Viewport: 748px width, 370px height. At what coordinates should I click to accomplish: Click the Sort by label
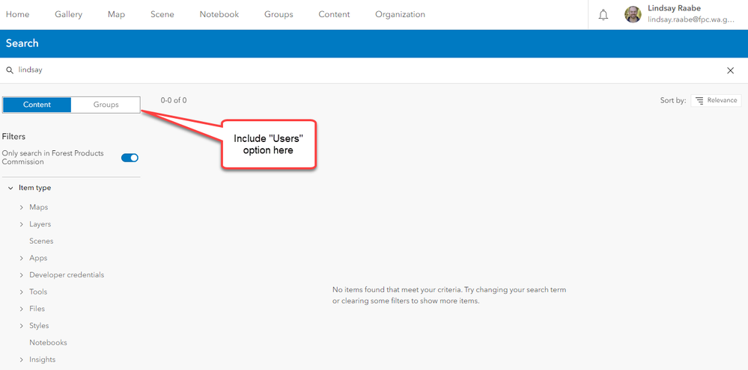point(673,100)
